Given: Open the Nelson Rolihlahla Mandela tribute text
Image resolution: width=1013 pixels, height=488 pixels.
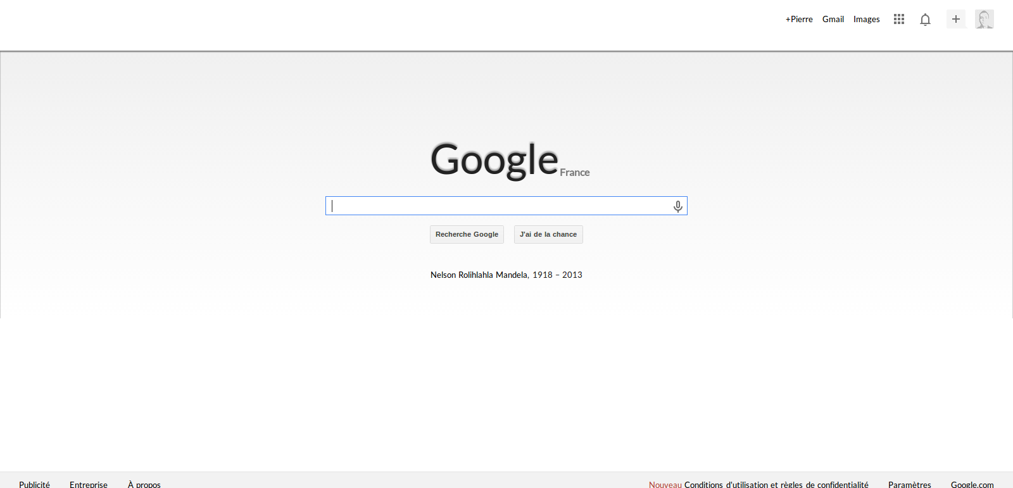Looking at the screenshot, I should (507, 275).
